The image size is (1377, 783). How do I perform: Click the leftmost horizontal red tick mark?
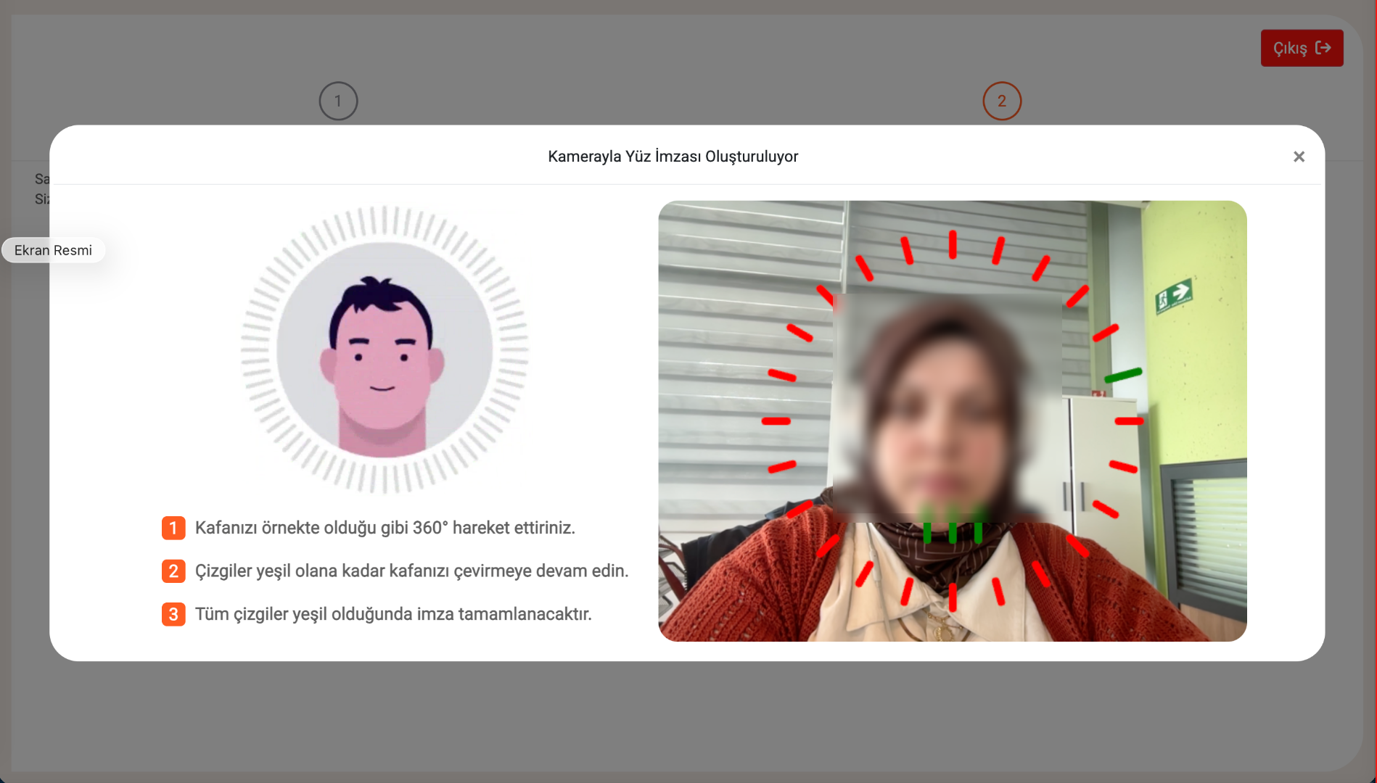(776, 421)
